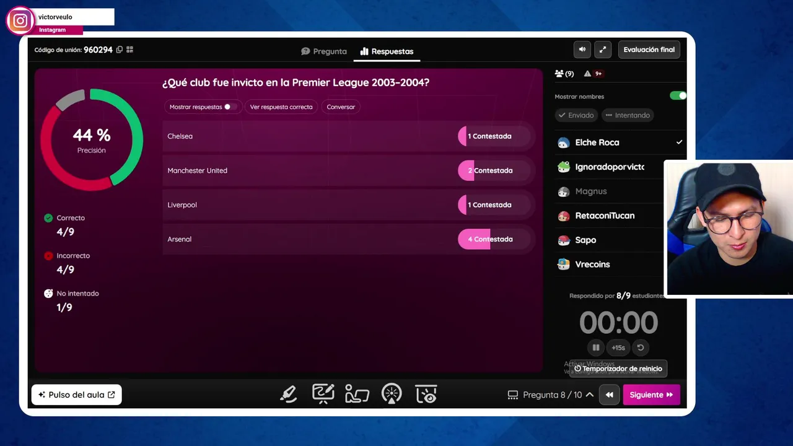Screen dimensions: 793x446
Task: Open the warning alerts 9+ icon
Action: point(593,74)
